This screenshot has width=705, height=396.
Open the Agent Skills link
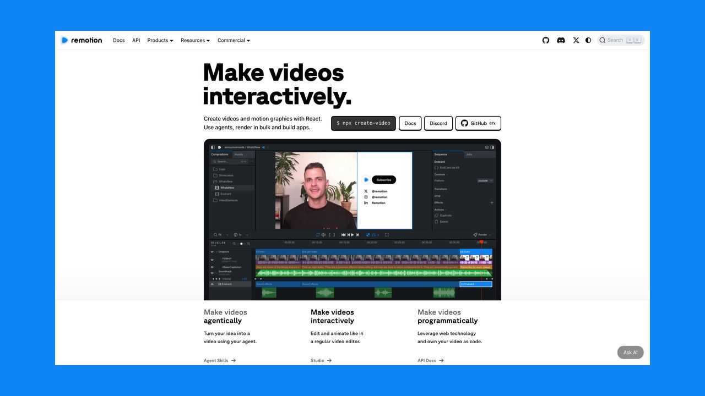point(220,361)
